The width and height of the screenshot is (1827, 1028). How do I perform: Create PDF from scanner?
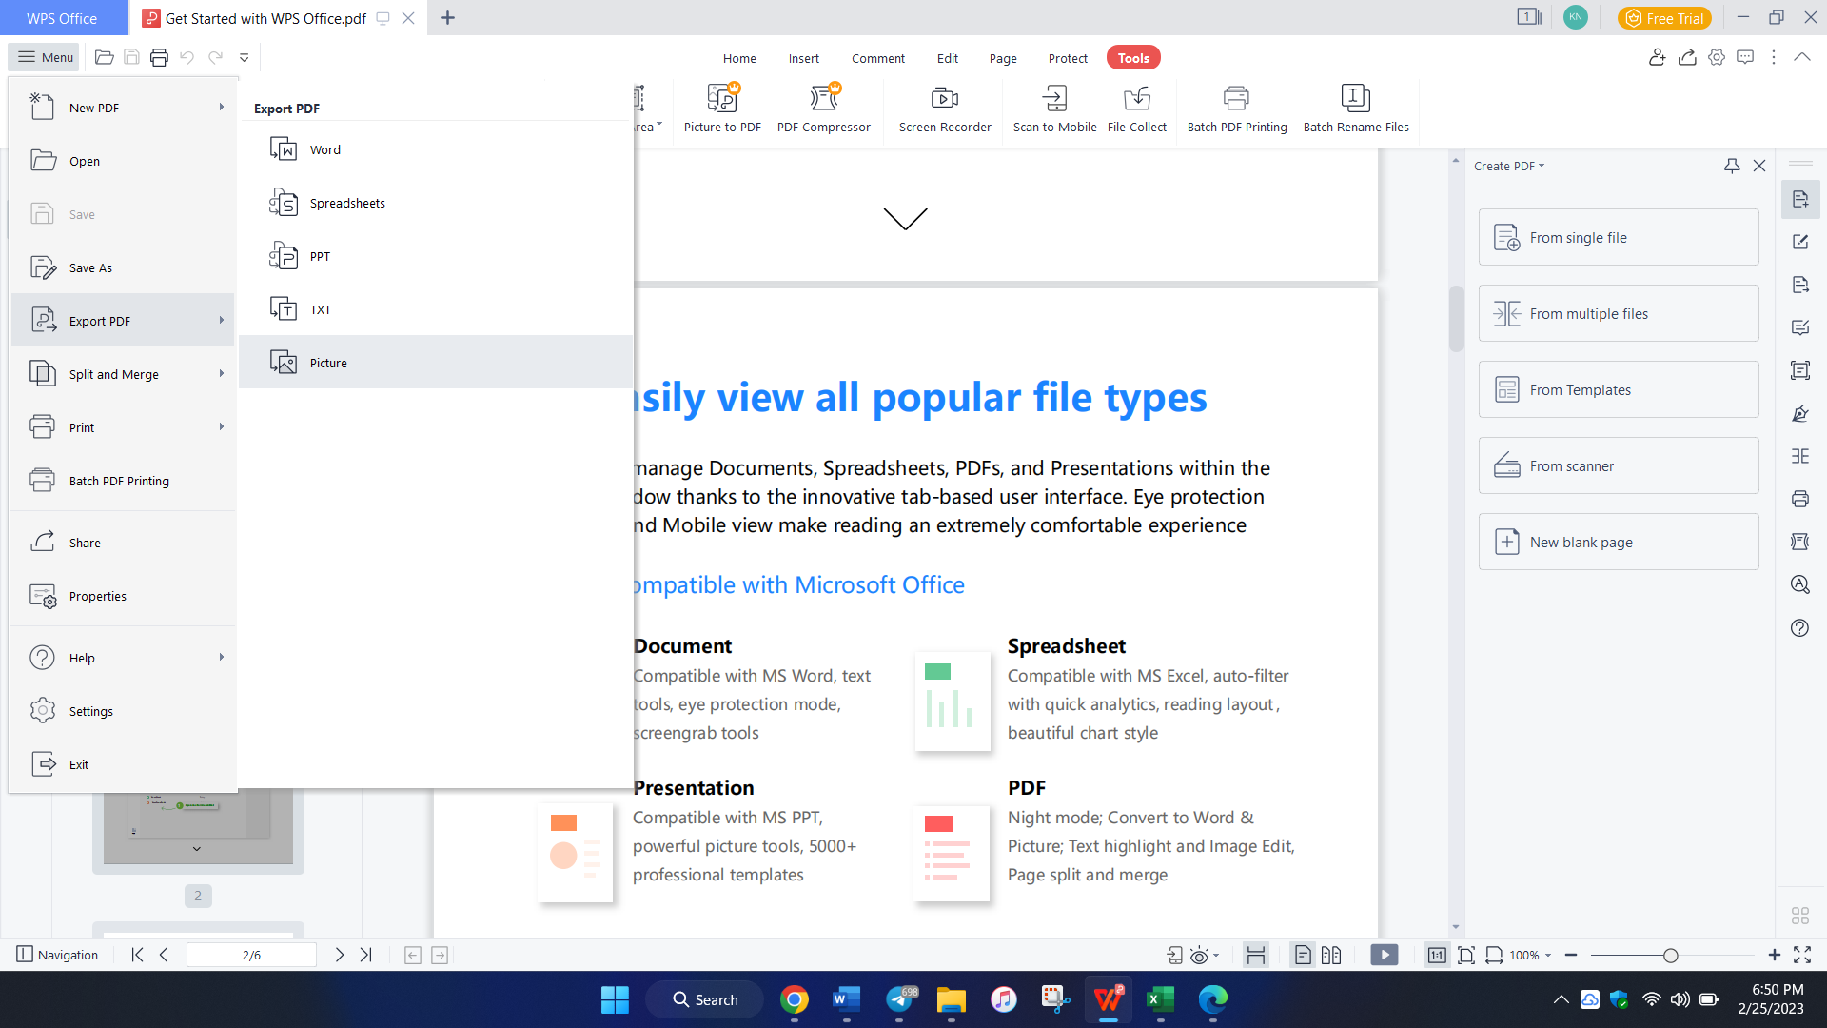coord(1619,465)
